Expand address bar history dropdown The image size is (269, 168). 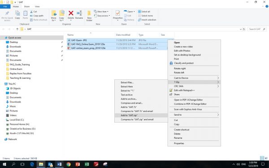pyautogui.click(x=240, y=29)
